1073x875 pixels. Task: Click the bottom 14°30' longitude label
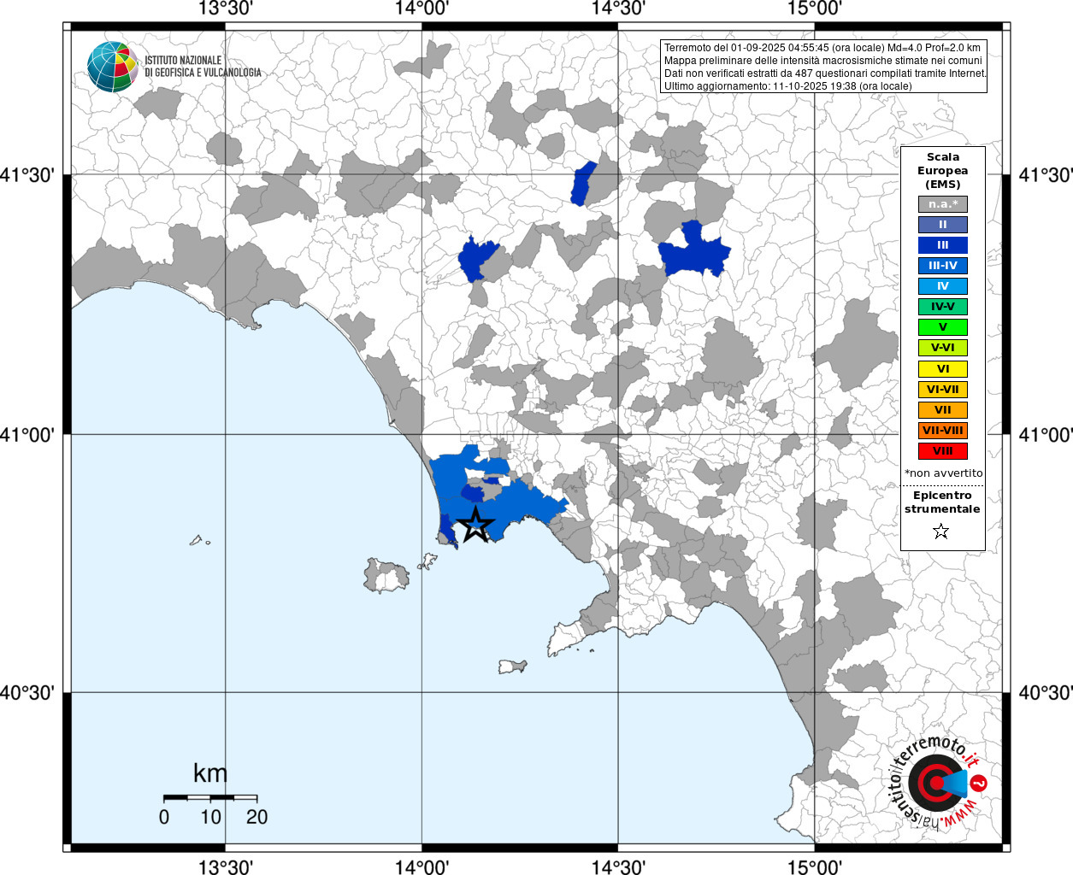(617, 866)
